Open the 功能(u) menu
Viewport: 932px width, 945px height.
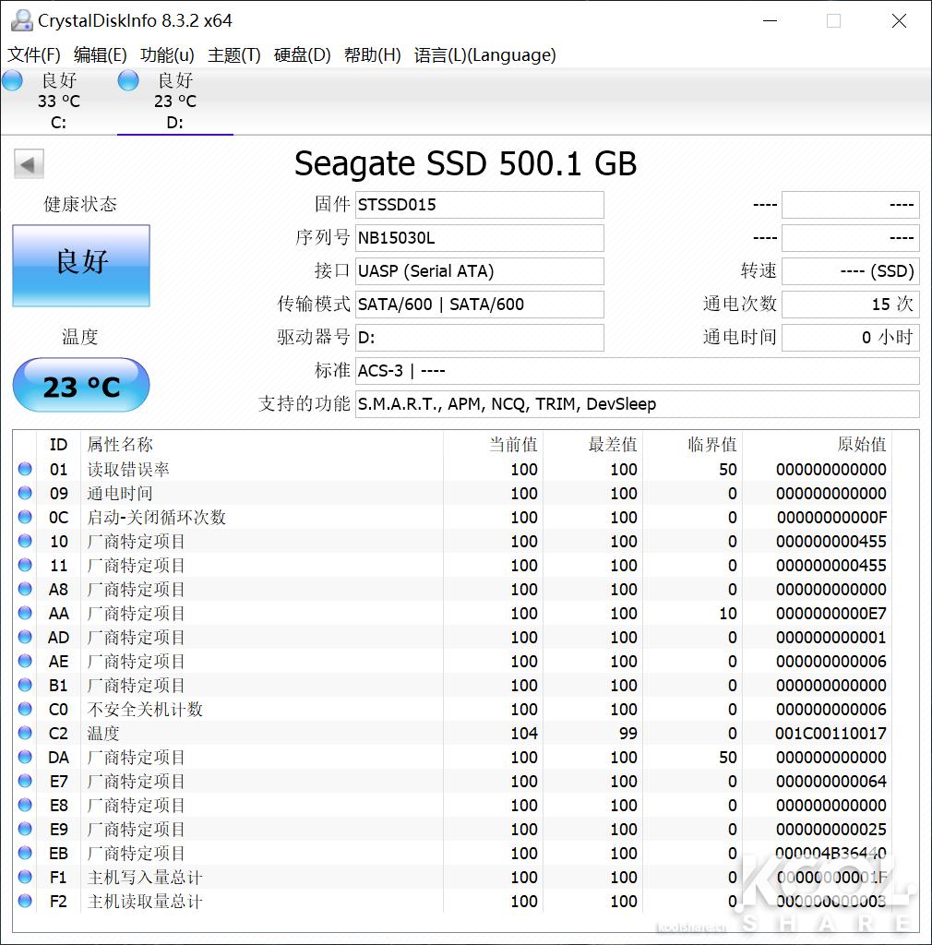[x=167, y=55]
